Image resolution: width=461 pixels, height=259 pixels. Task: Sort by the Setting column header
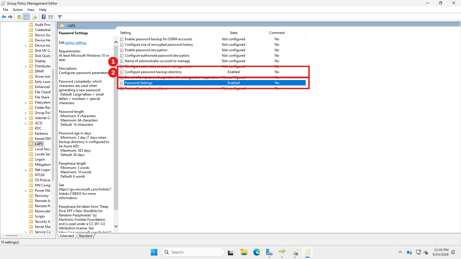click(x=169, y=33)
